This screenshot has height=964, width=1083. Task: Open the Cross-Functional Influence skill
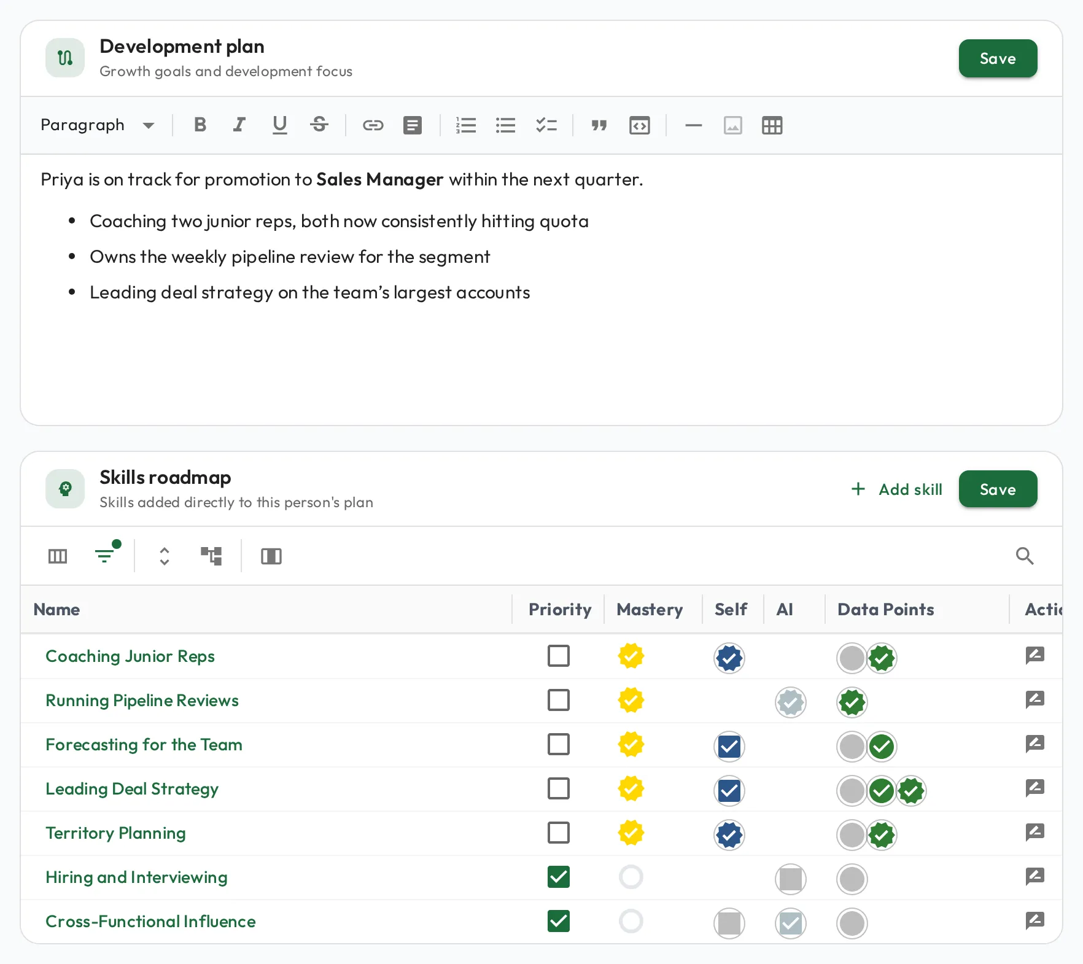click(x=150, y=922)
